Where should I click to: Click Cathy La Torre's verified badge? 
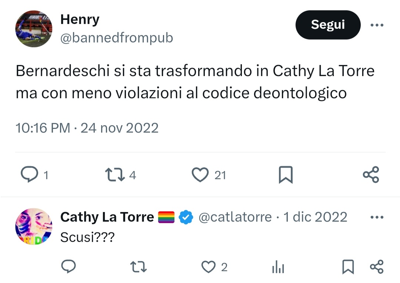pos(186,217)
